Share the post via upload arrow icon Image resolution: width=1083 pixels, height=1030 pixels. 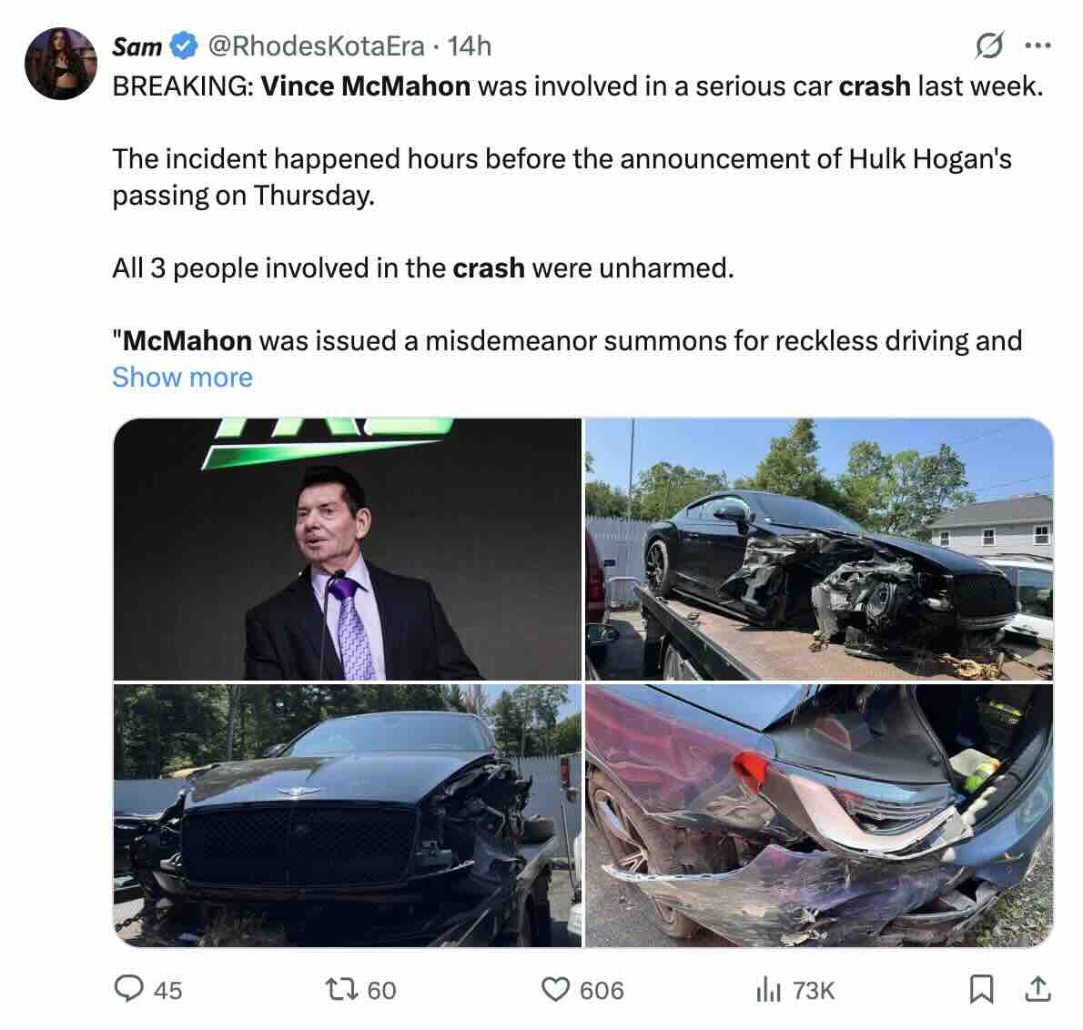1036,989
